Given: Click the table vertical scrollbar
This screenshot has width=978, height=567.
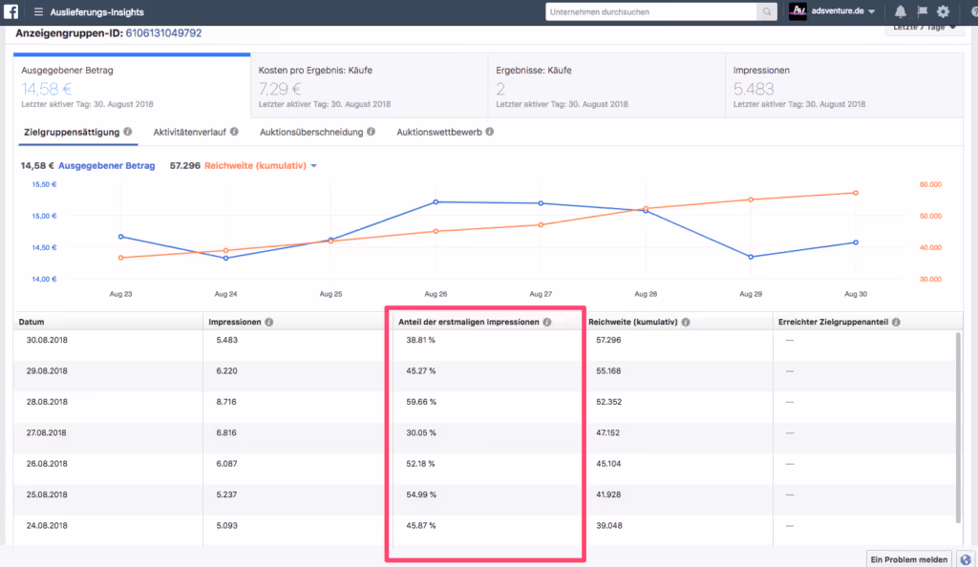Looking at the screenshot, I should click(958, 428).
